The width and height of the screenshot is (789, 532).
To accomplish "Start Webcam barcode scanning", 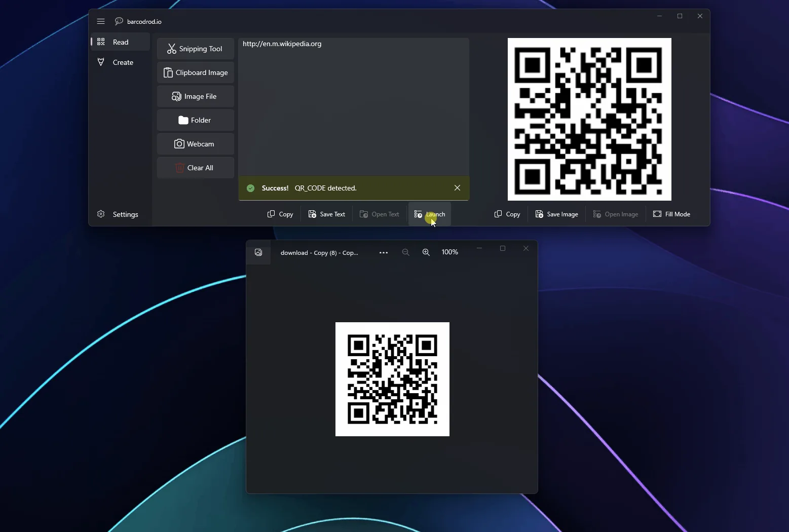I will coord(195,144).
